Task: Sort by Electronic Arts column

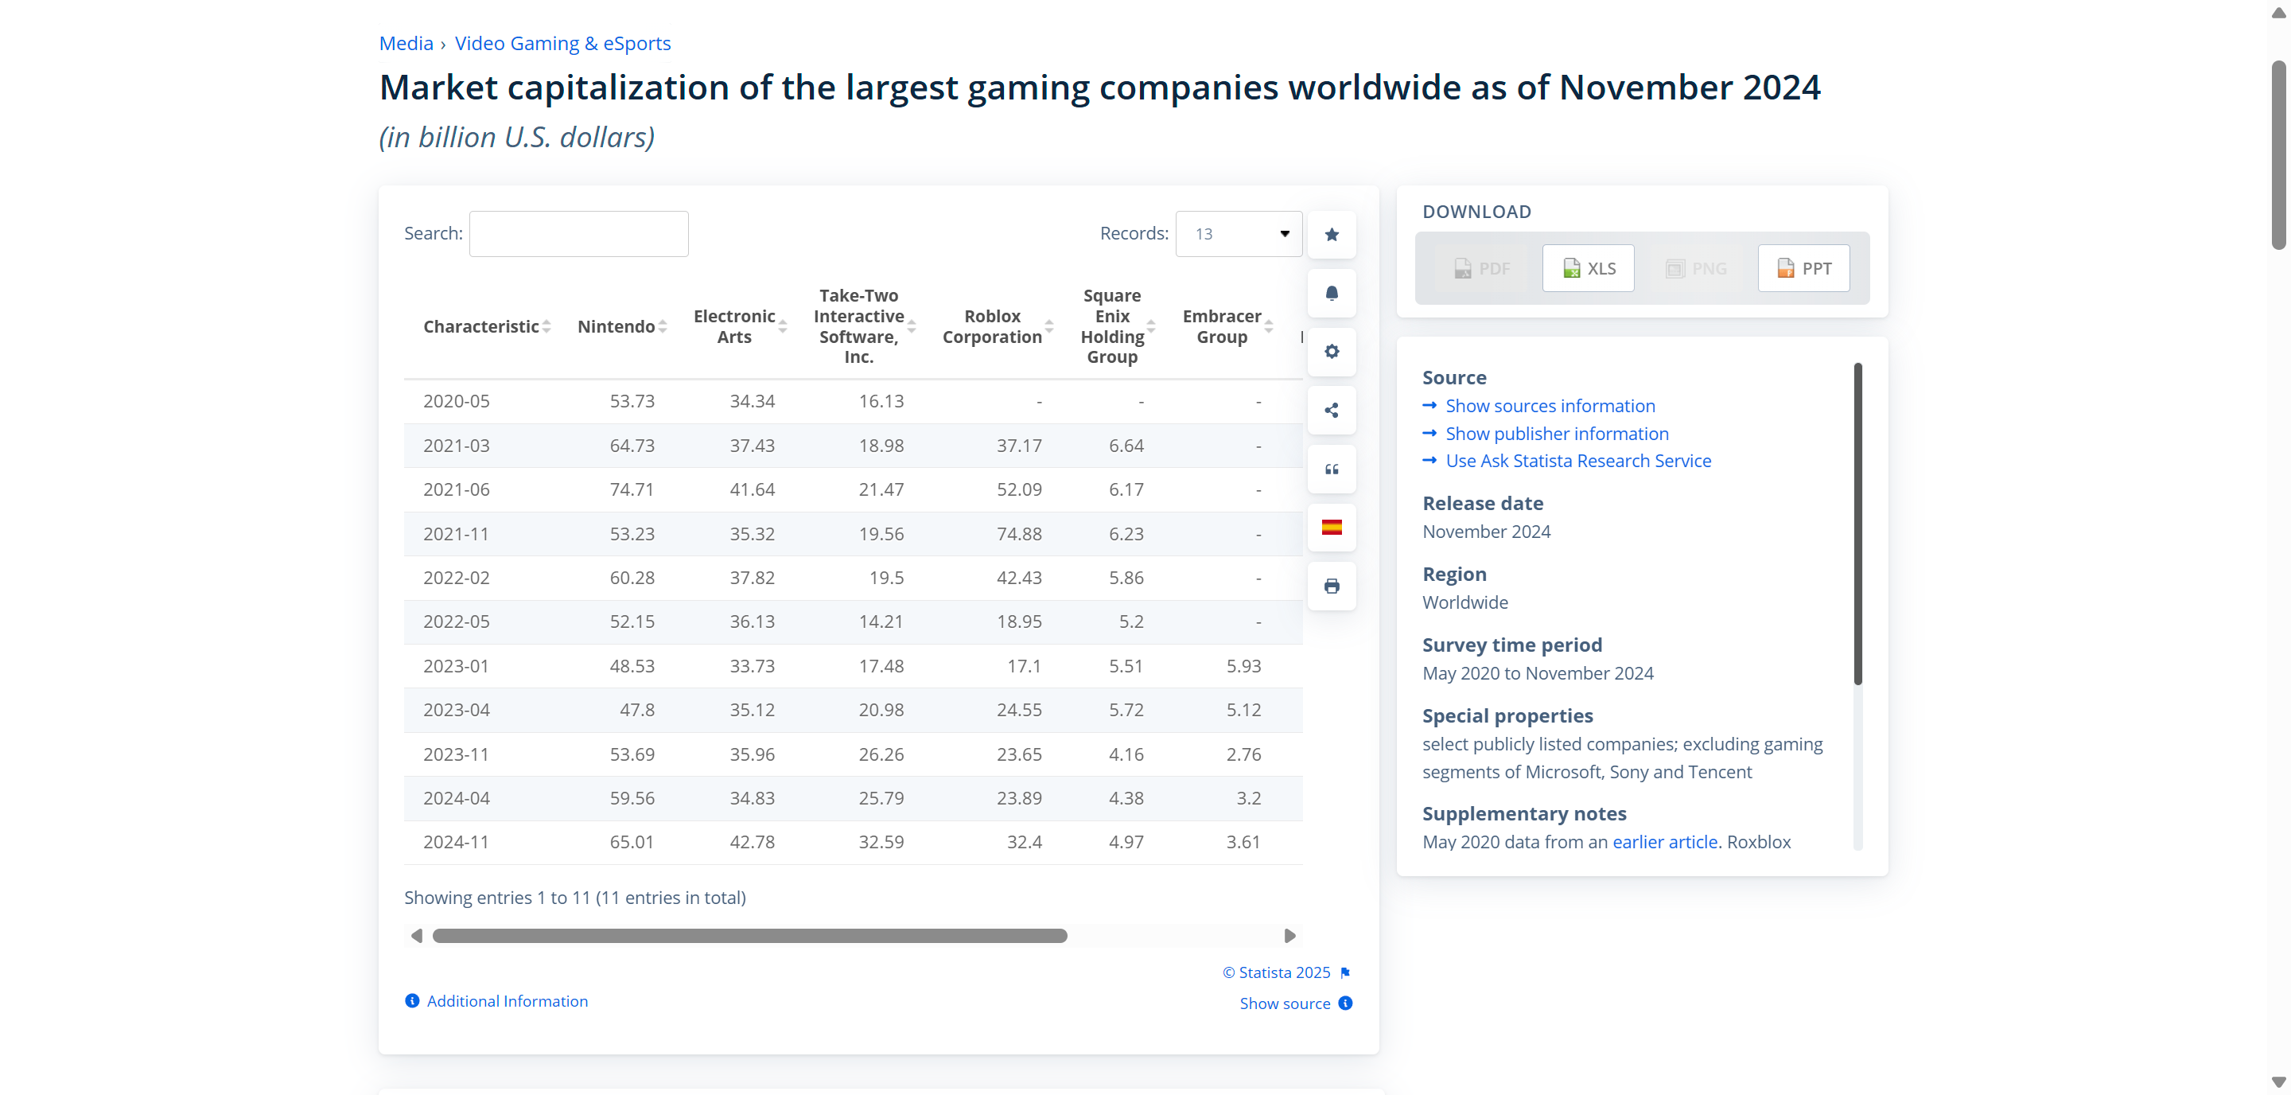Action: coord(783,326)
